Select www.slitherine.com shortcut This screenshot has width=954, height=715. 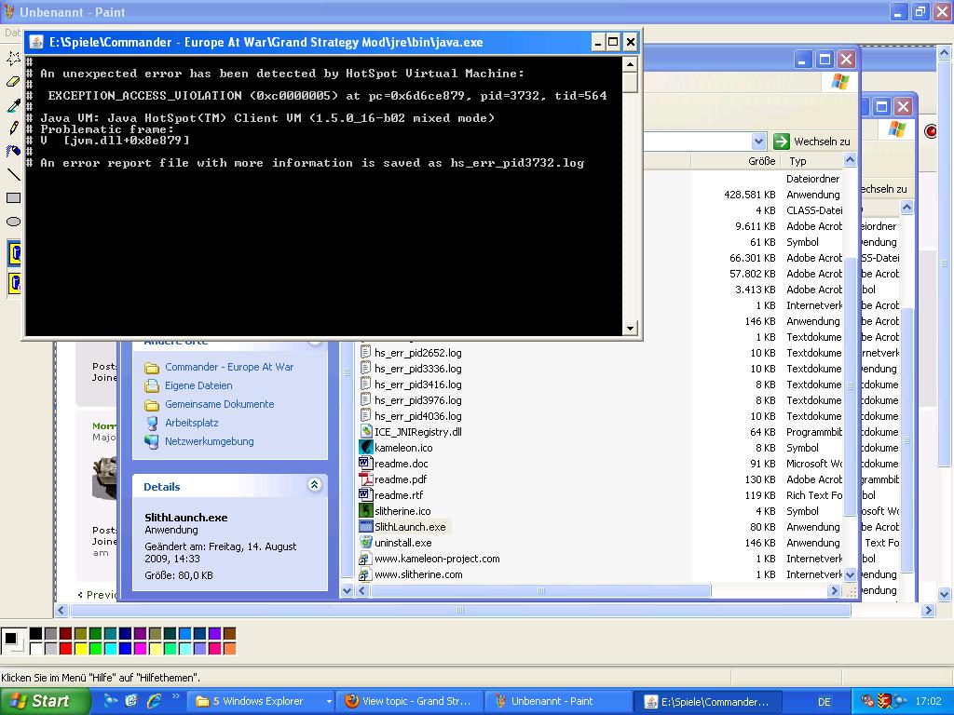(x=418, y=574)
